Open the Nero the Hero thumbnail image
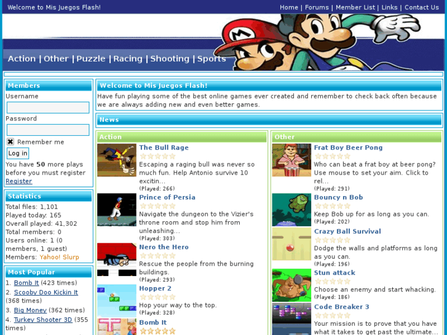The height and width of the screenshot is (335, 447). [x=117, y=259]
